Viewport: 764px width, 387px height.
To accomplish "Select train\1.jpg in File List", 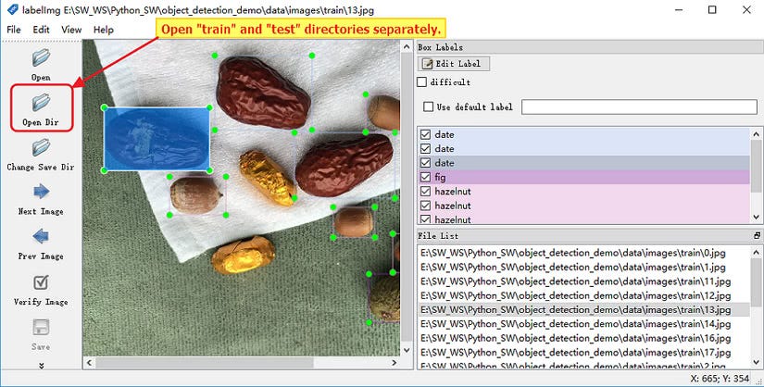I will [583, 267].
